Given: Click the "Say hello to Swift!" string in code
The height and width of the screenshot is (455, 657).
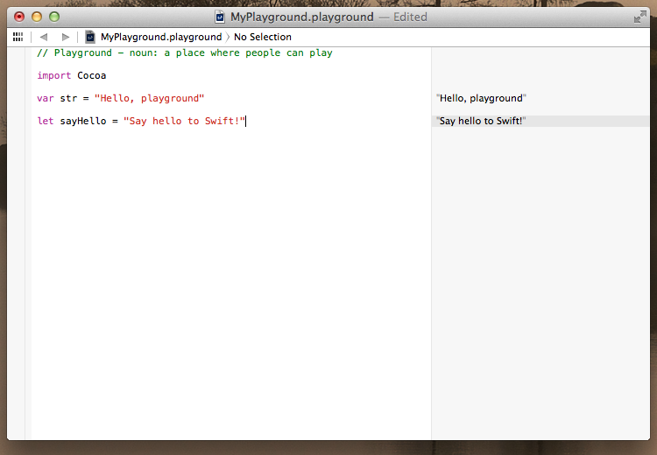Looking at the screenshot, I should click(184, 121).
